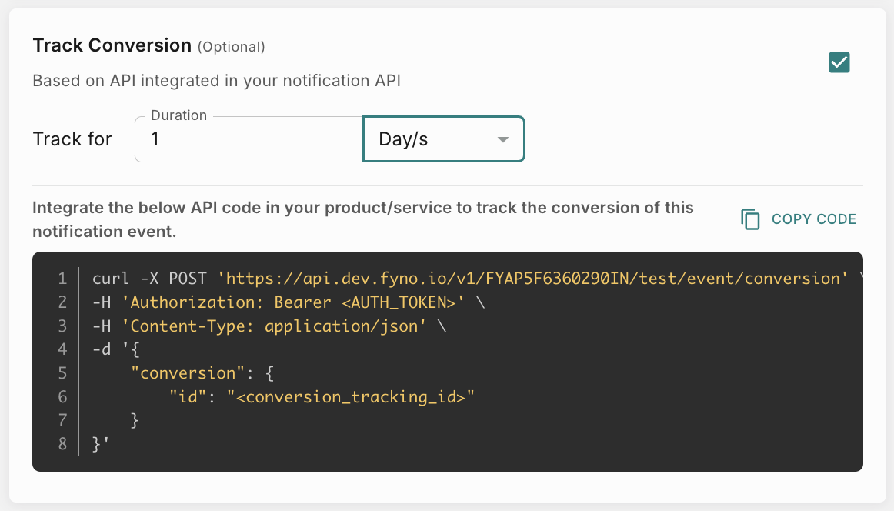The width and height of the screenshot is (894, 511).
Task: Select the dropdown caret inside the Day/s selector
Action: point(503,139)
